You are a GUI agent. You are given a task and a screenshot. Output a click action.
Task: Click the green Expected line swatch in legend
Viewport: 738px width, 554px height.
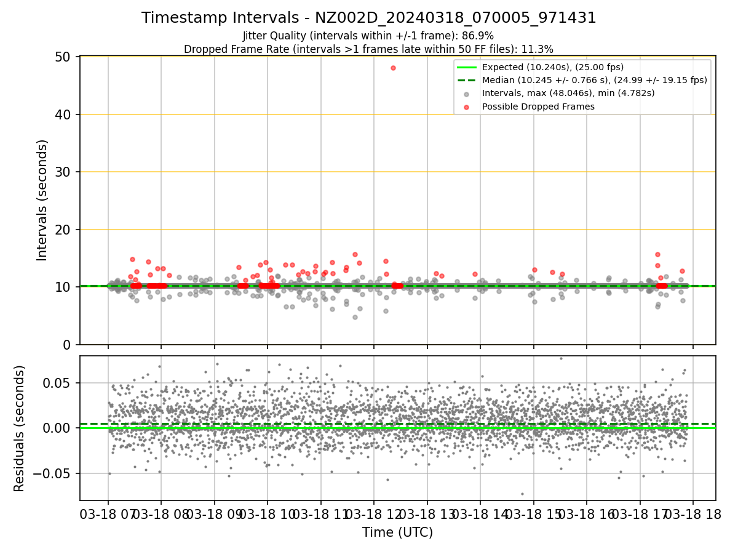tap(467, 67)
